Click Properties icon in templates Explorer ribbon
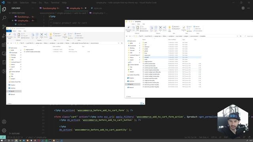The height and width of the screenshot is (142, 253). tap(183, 28)
